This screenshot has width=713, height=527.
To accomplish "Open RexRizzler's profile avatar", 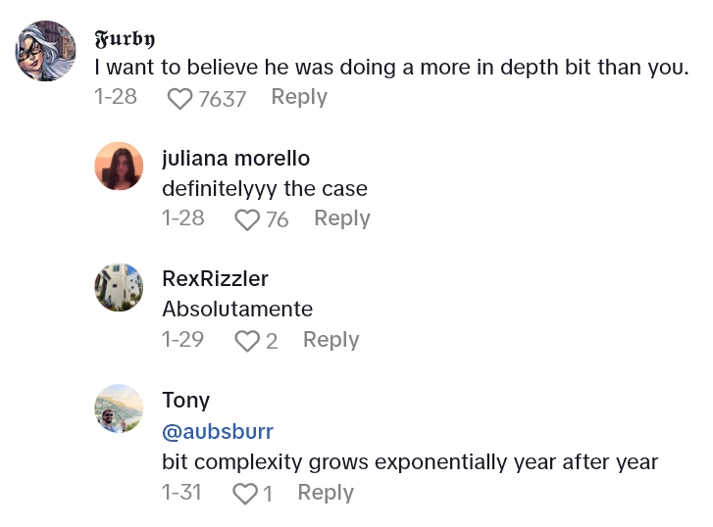I will coord(119,287).
